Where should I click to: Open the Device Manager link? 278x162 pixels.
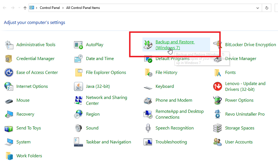click(x=241, y=59)
